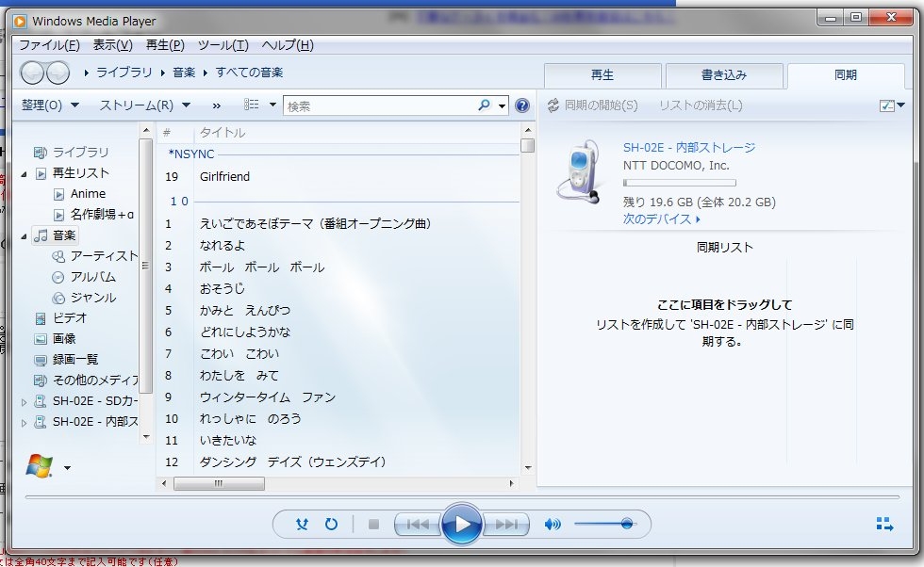Click the large blue Play button
The height and width of the screenshot is (567, 924).
pos(461,524)
